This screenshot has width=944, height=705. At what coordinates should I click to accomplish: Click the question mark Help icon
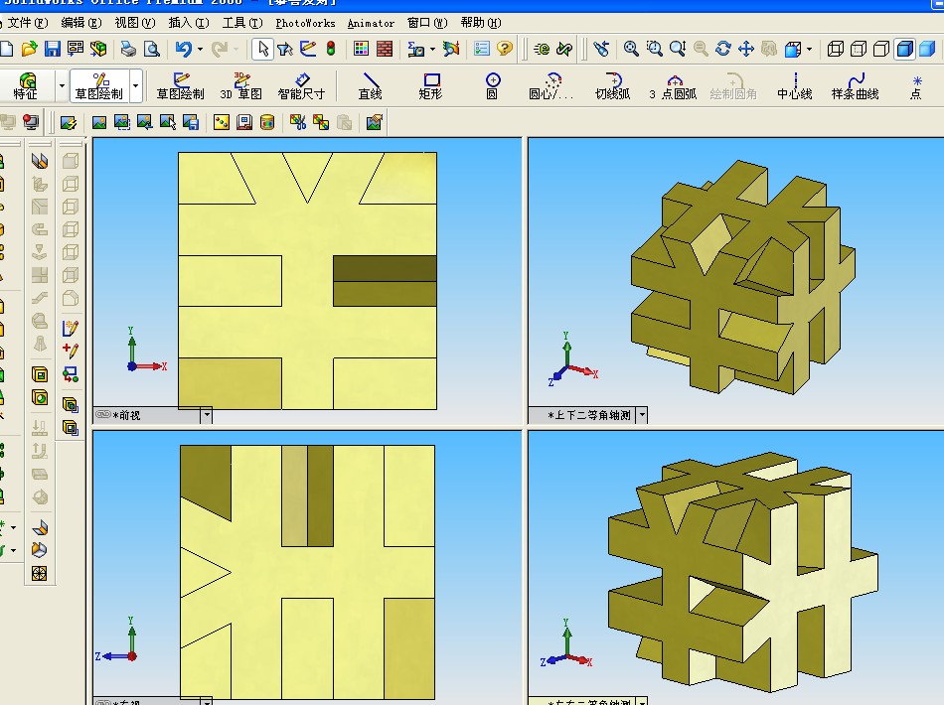505,49
